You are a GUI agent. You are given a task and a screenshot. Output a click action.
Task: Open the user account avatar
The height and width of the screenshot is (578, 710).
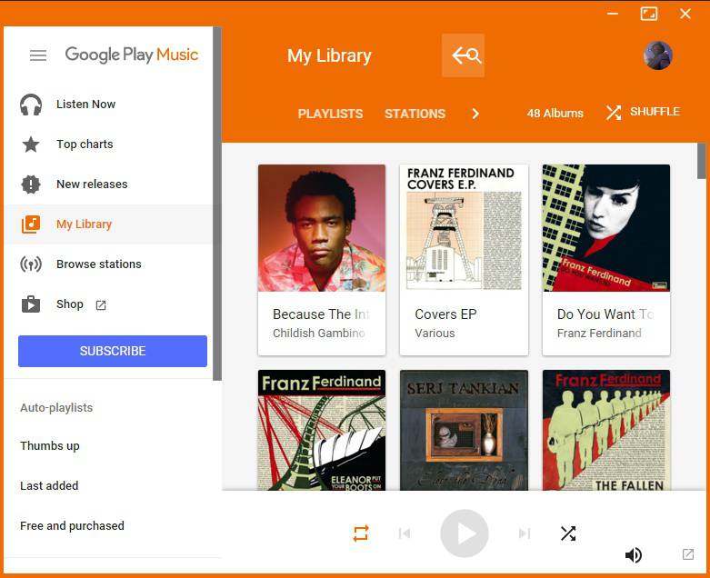[x=657, y=55]
